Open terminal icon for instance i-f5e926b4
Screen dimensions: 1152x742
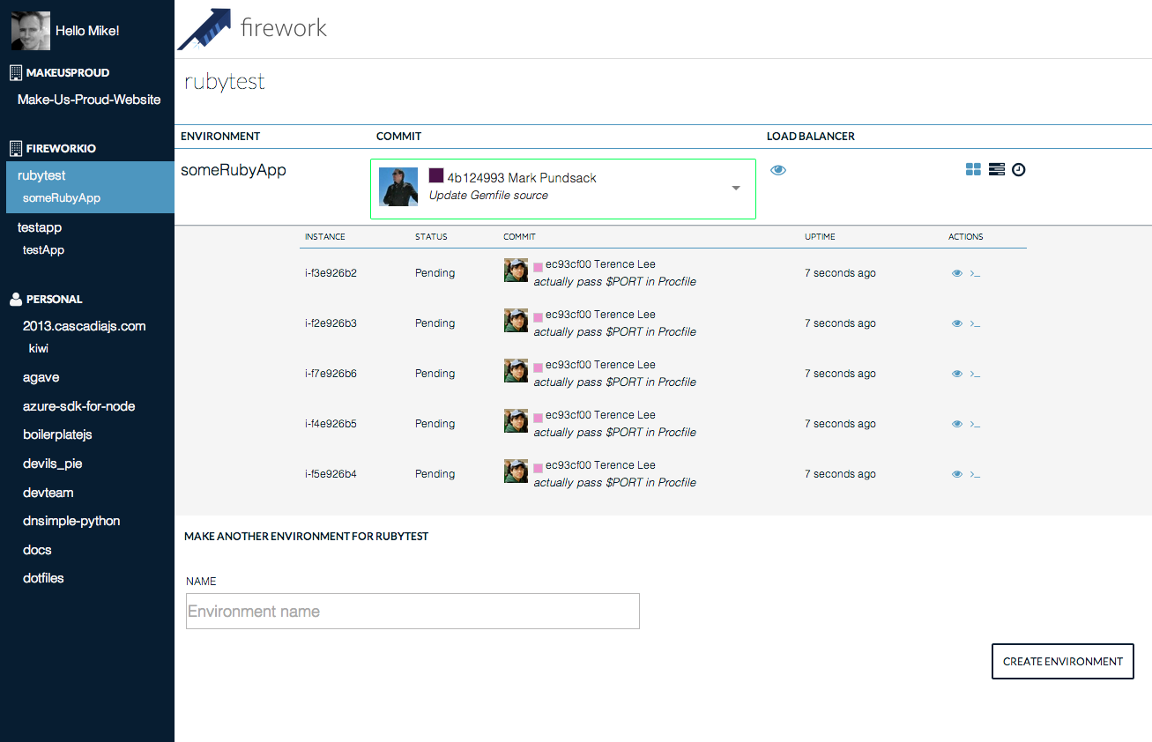[x=975, y=474]
